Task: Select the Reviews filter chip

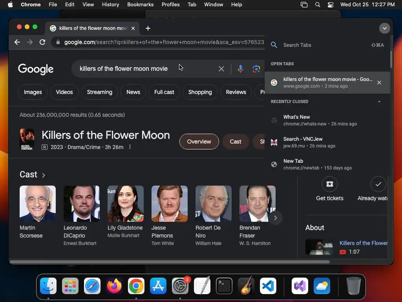Action: point(236,92)
